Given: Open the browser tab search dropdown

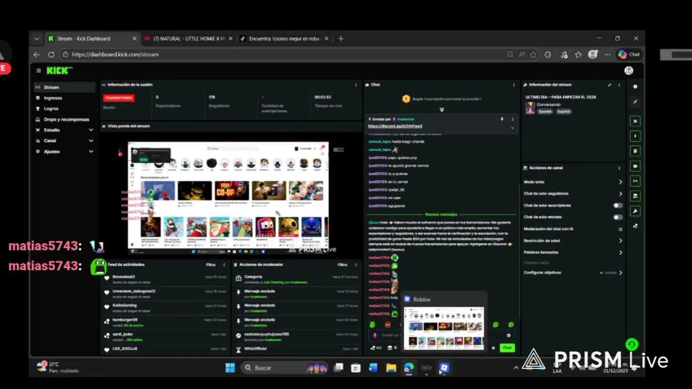Looking at the screenshot, I should tap(36, 38).
